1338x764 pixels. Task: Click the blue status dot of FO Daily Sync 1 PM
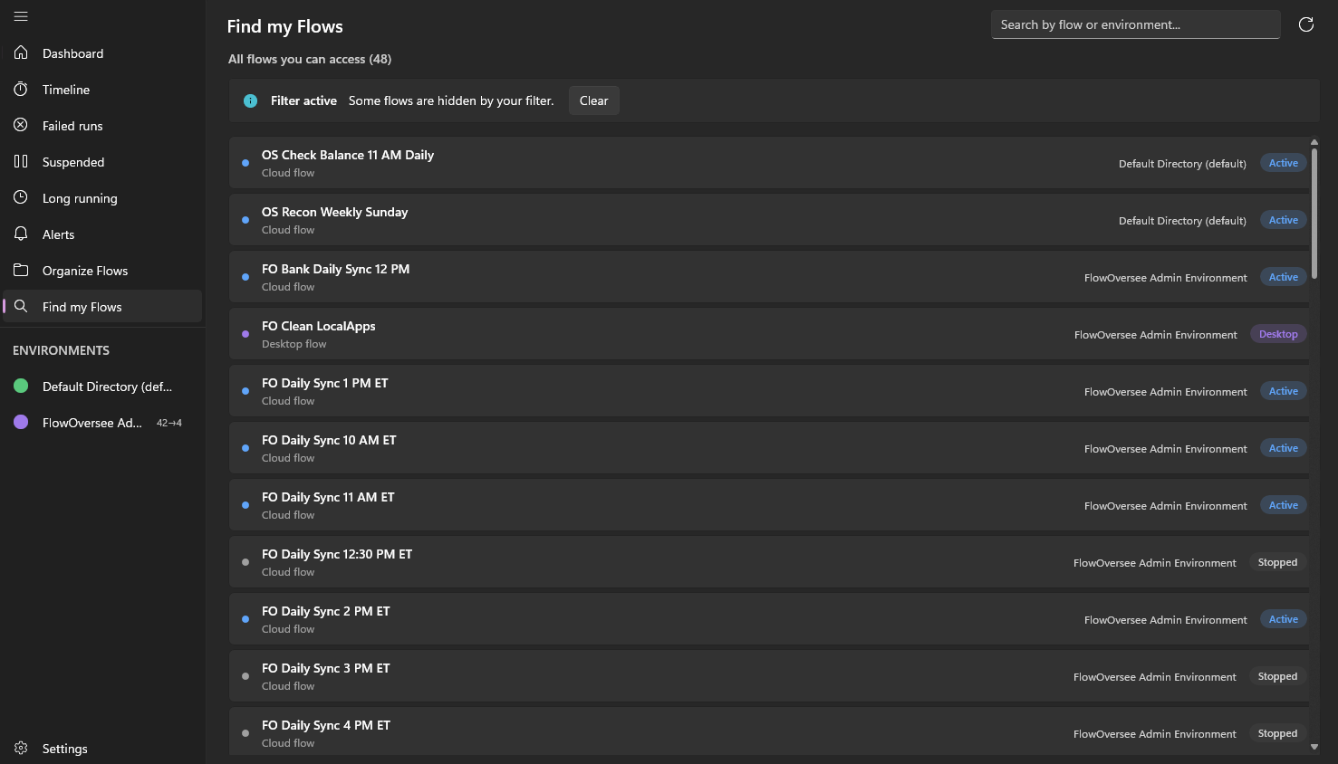tap(245, 391)
